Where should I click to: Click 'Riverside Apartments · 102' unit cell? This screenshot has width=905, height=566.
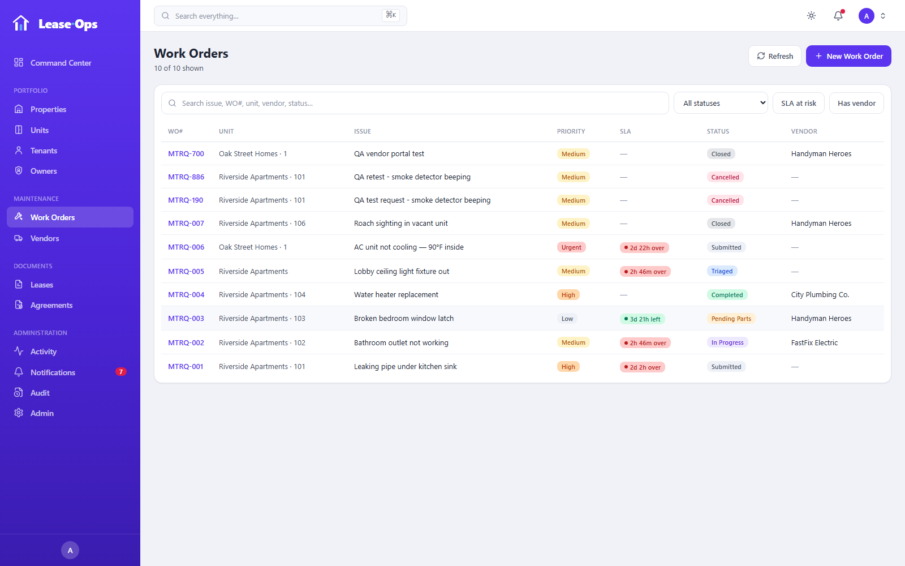click(262, 342)
